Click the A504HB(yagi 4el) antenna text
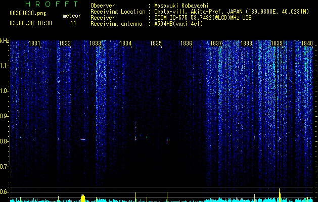The image size is (318, 202). [x=178, y=24]
